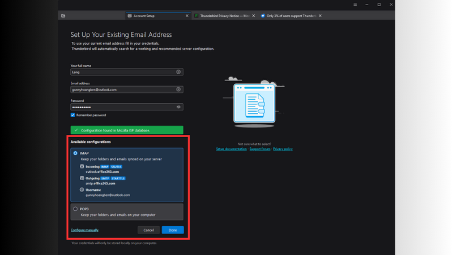Click the Outgoing server icon
Viewport: 453px width, 255px height.
tap(82, 178)
